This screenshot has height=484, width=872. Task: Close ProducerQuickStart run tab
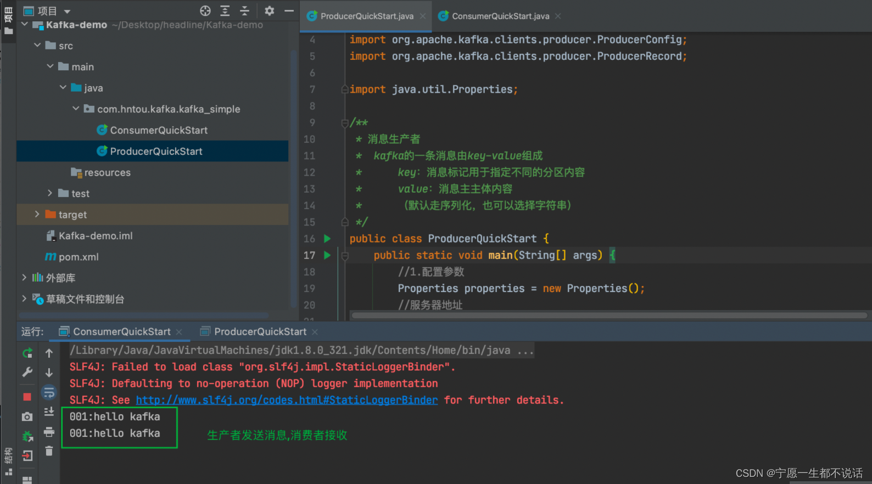315,332
